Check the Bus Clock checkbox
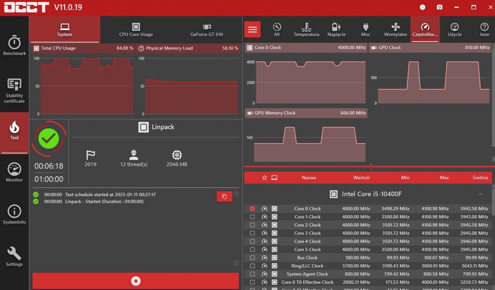 (x=252, y=257)
